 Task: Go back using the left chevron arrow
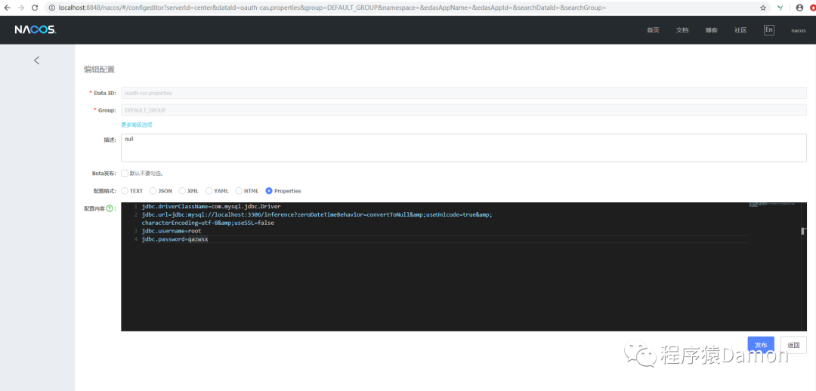coord(36,60)
